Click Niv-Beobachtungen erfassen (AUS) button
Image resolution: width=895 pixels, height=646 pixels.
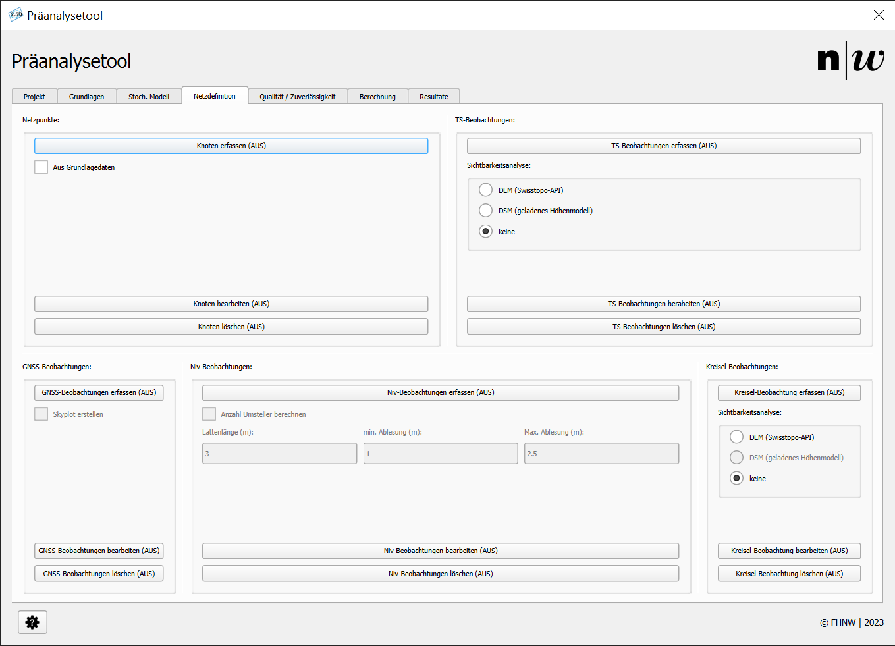pos(441,392)
